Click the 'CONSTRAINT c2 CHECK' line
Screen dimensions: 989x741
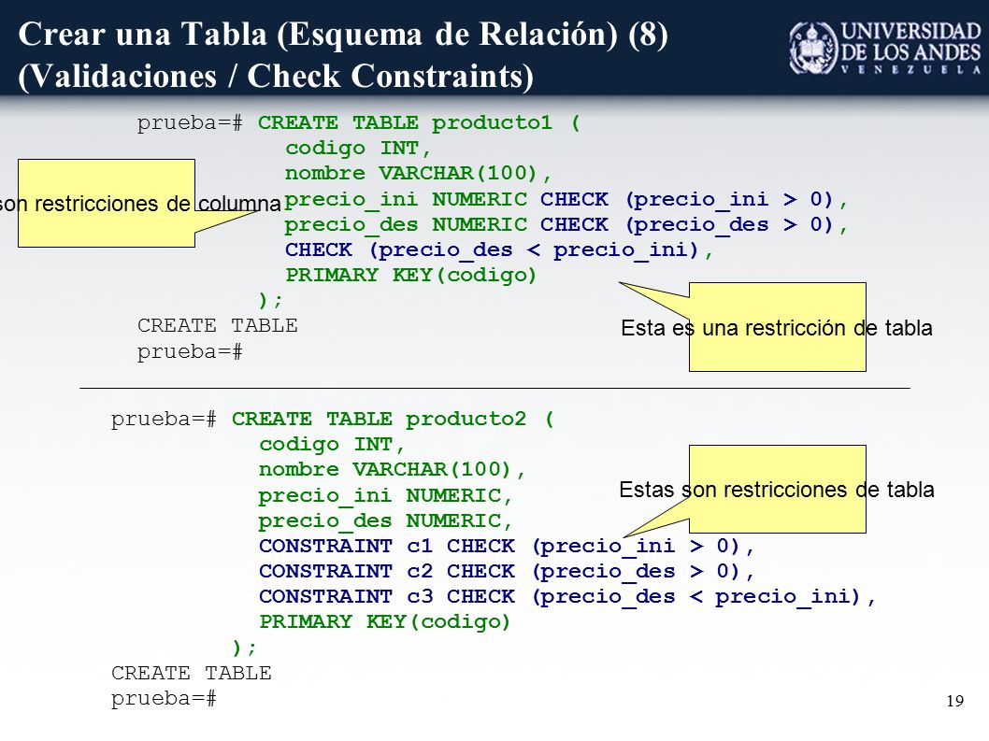pyautogui.click(x=507, y=571)
